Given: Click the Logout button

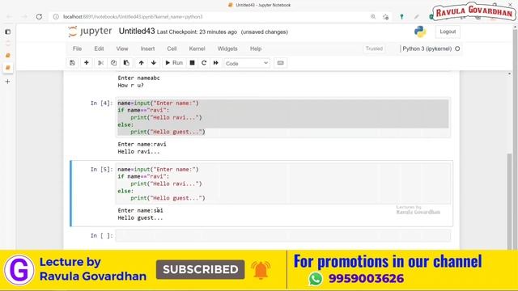Looking at the screenshot, I should pos(448,32).
